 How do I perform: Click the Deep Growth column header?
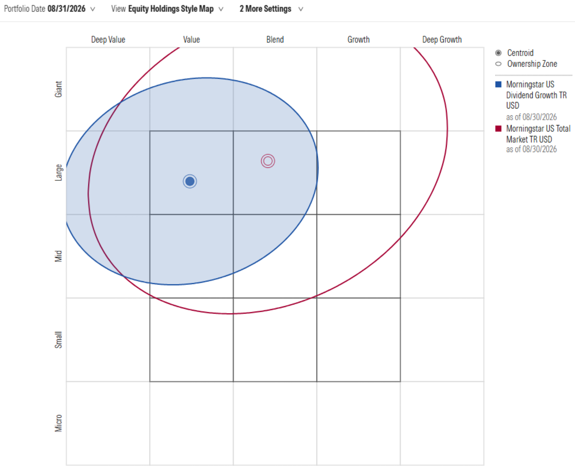coord(442,40)
